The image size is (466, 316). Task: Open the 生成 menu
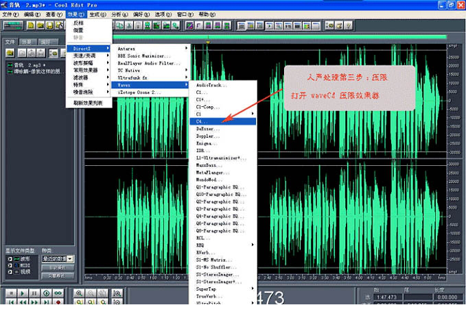click(x=97, y=14)
